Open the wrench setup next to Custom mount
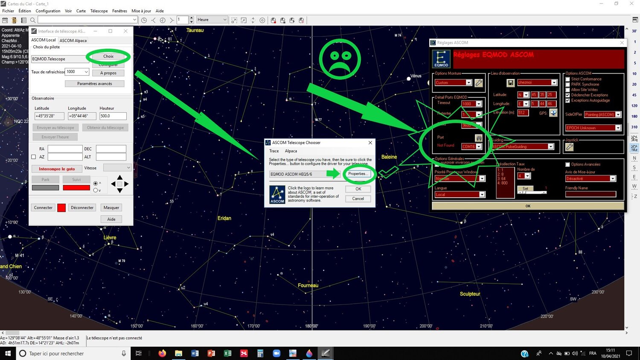640x360 pixels. (x=479, y=83)
